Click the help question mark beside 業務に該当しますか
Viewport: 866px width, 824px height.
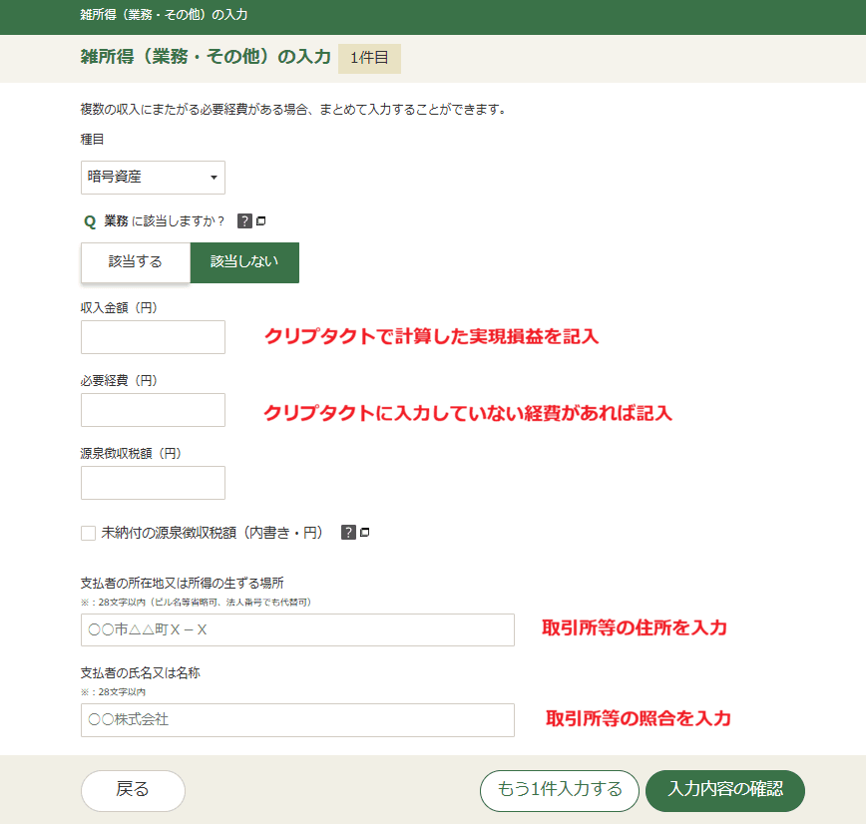click(244, 221)
